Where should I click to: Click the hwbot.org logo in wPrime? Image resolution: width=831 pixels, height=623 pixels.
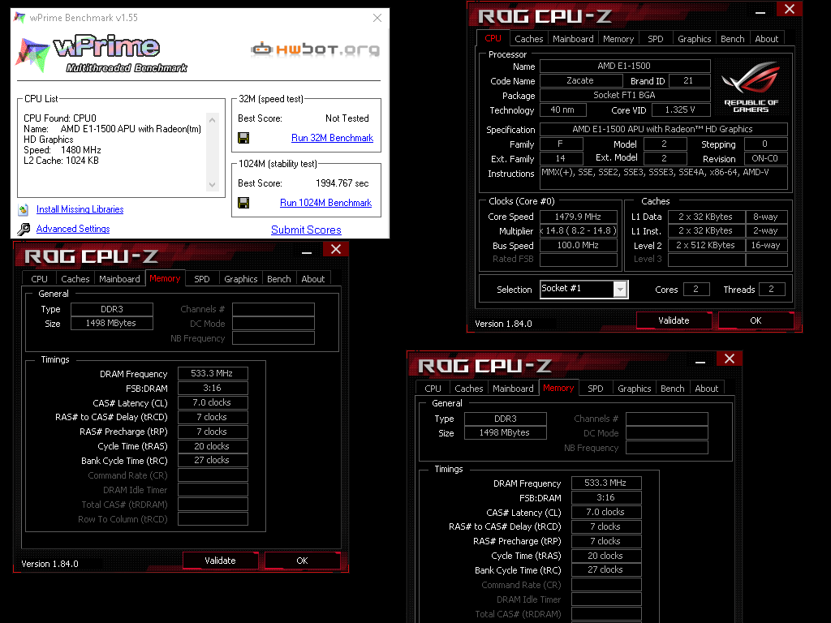click(x=316, y=49)
